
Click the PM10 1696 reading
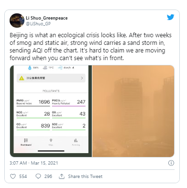[x=33, y=102]
